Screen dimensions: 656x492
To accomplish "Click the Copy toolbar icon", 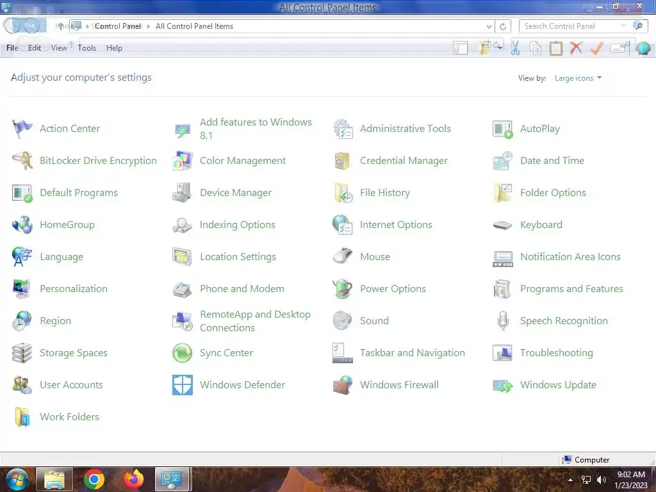I will [x=536, y=47].
